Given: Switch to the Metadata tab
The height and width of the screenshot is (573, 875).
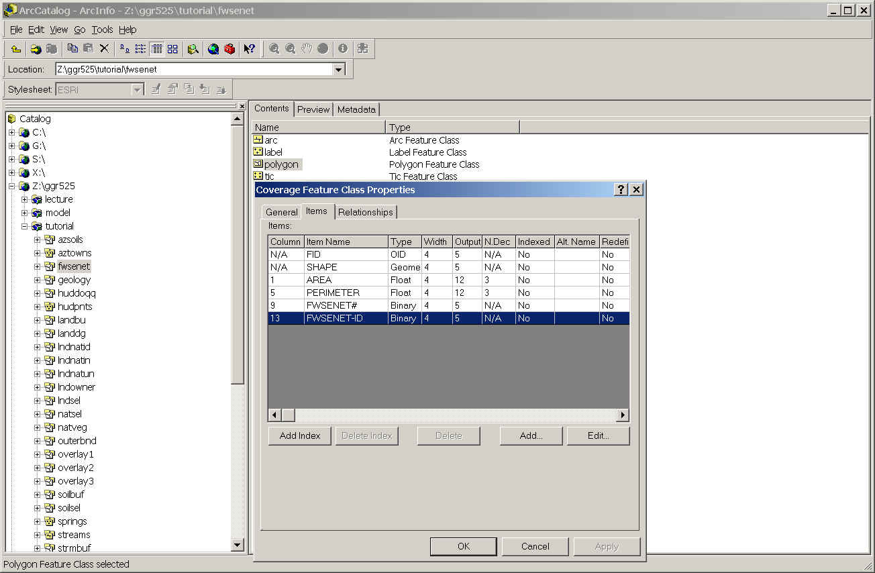Looking at the screenshot, I should pyautogui.click(x=356, y=109).
